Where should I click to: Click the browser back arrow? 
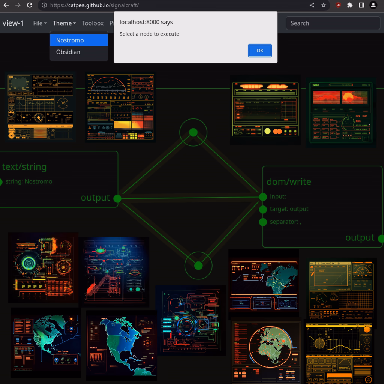(x=7, y=5)
